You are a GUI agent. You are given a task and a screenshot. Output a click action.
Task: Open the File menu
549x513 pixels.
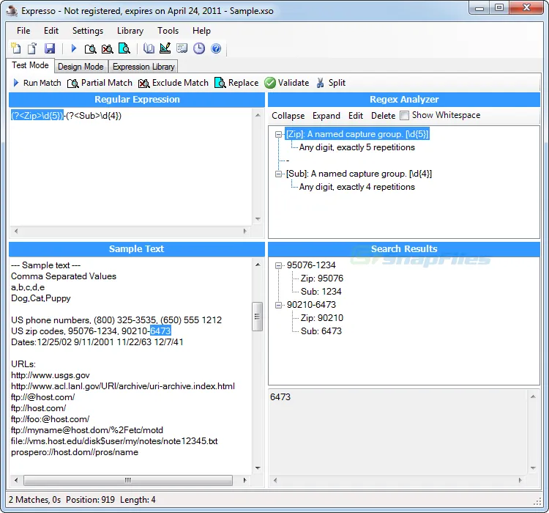click(x=23, y=31)
